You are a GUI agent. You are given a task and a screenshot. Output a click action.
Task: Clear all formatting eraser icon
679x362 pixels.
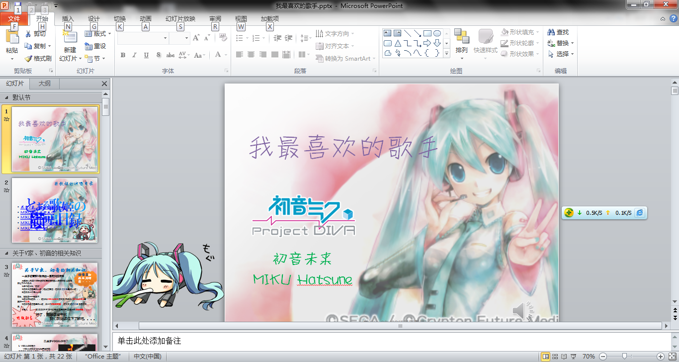click(223, 38)
